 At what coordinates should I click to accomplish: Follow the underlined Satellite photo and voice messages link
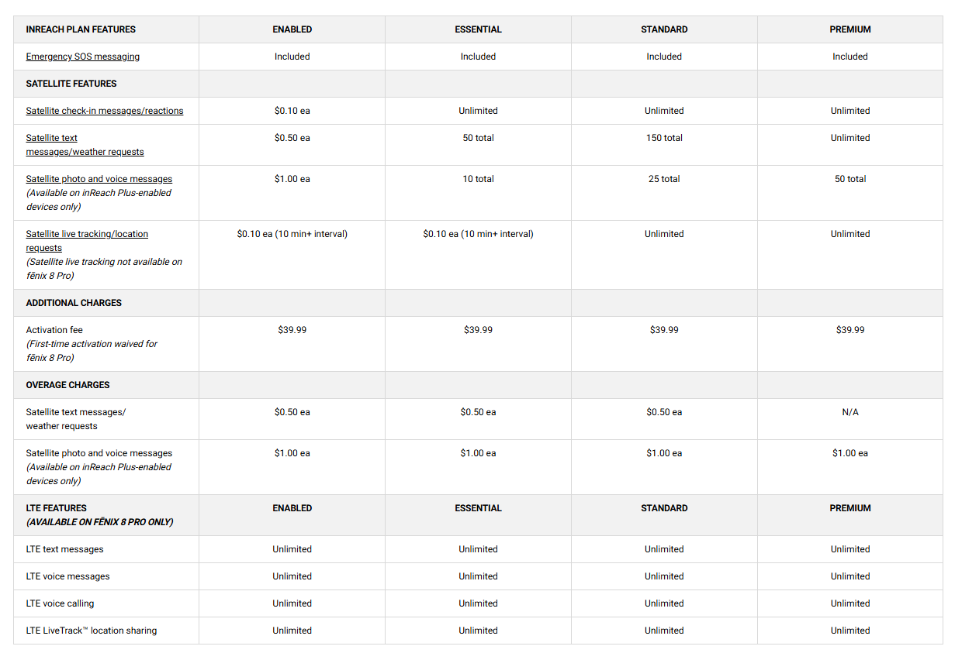click(99, 179)
